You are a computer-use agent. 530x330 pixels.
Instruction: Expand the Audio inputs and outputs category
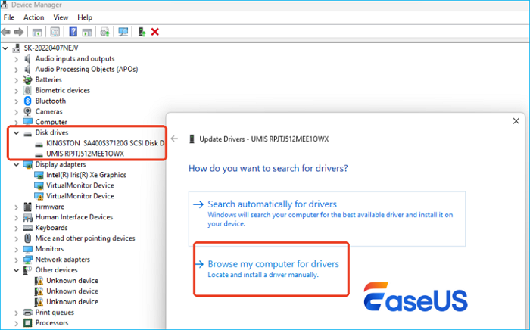tap(17, 58)
